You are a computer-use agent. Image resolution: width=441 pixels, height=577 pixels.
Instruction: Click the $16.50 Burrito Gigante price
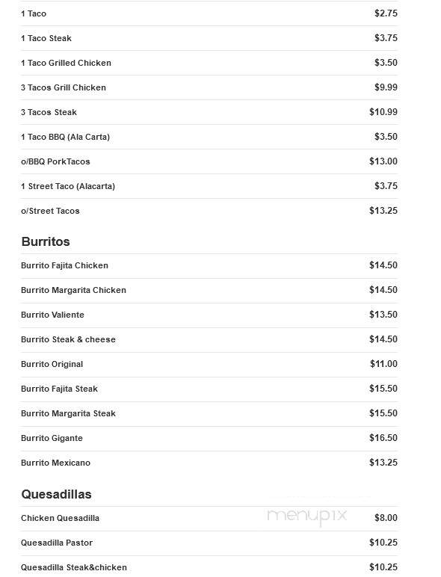(383, 438)
